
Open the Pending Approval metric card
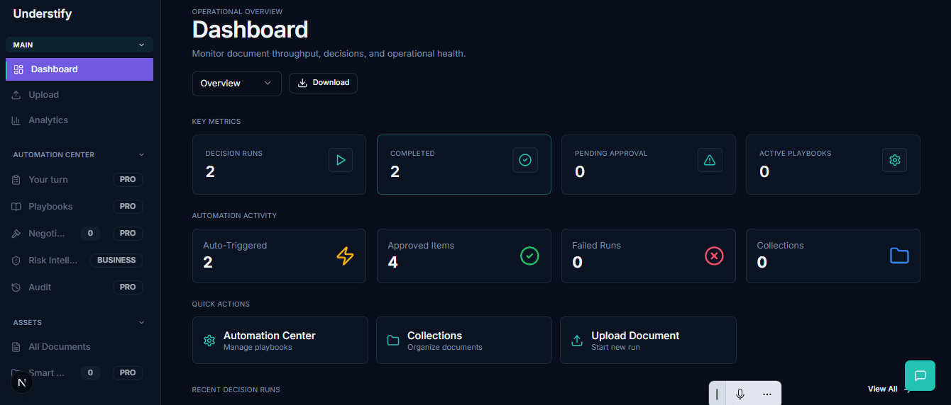[648, 164]
